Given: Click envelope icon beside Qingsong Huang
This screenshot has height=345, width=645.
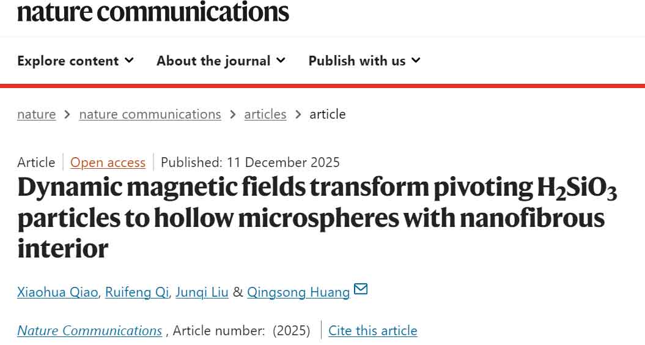Looking at the screenshot, I should click(361, 289).
